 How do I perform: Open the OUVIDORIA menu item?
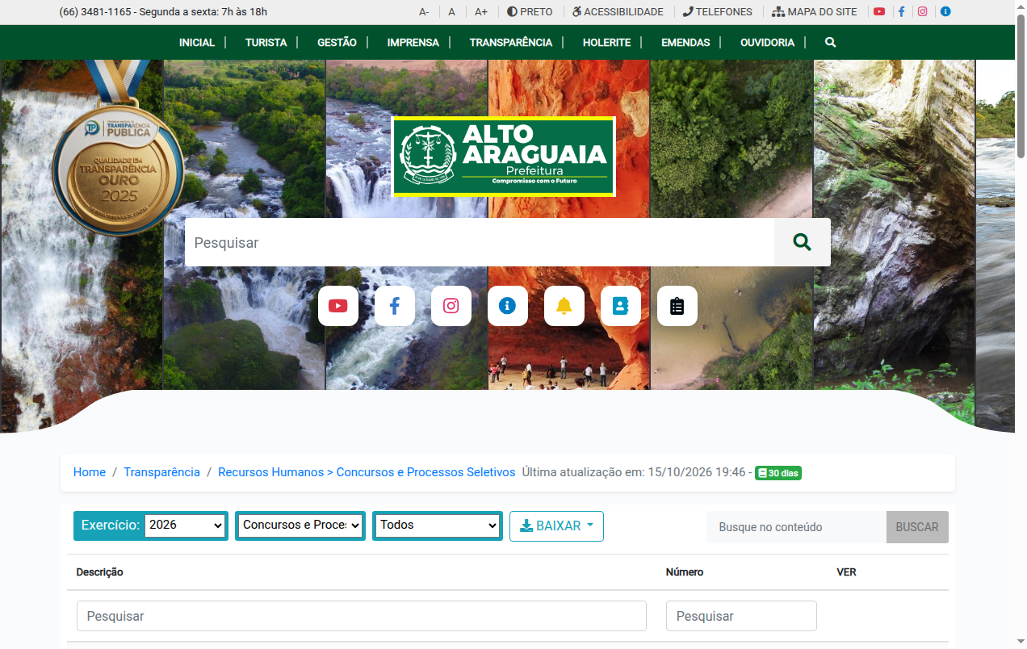[768, 43]
